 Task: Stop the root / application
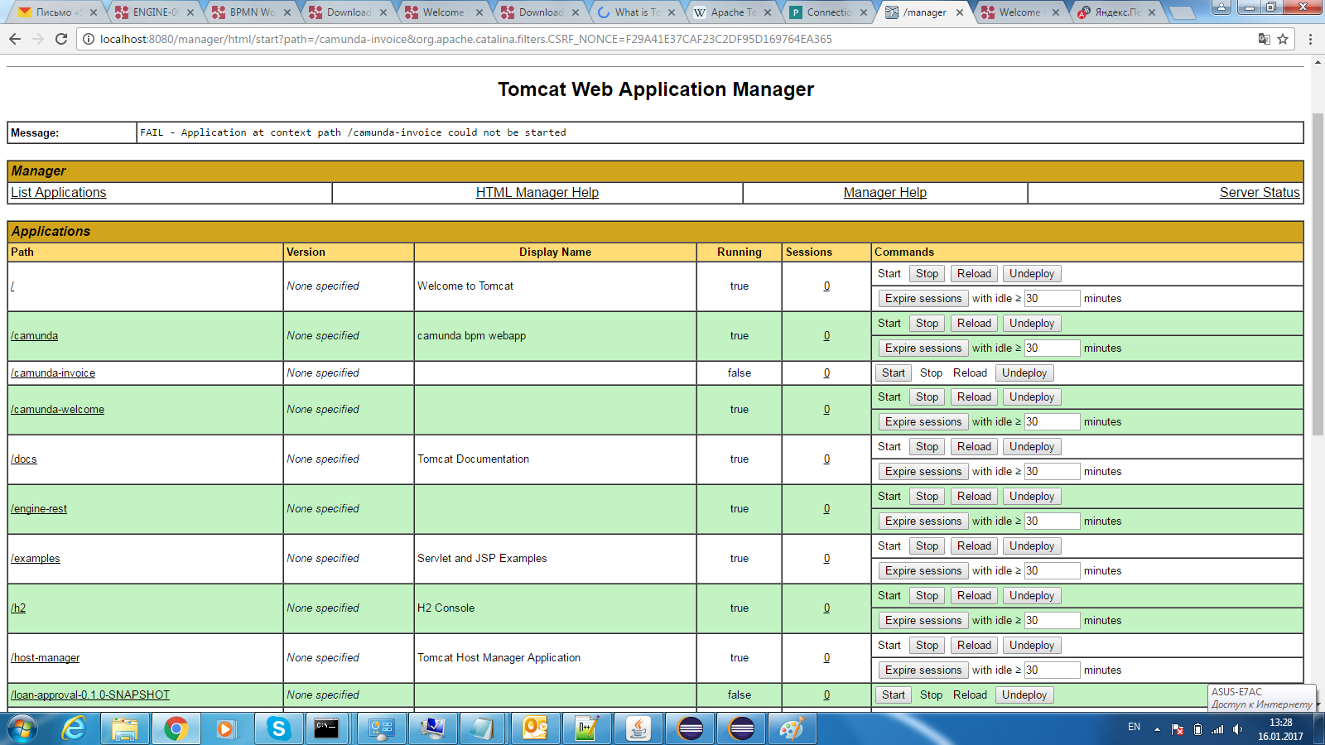click(927, 274)
